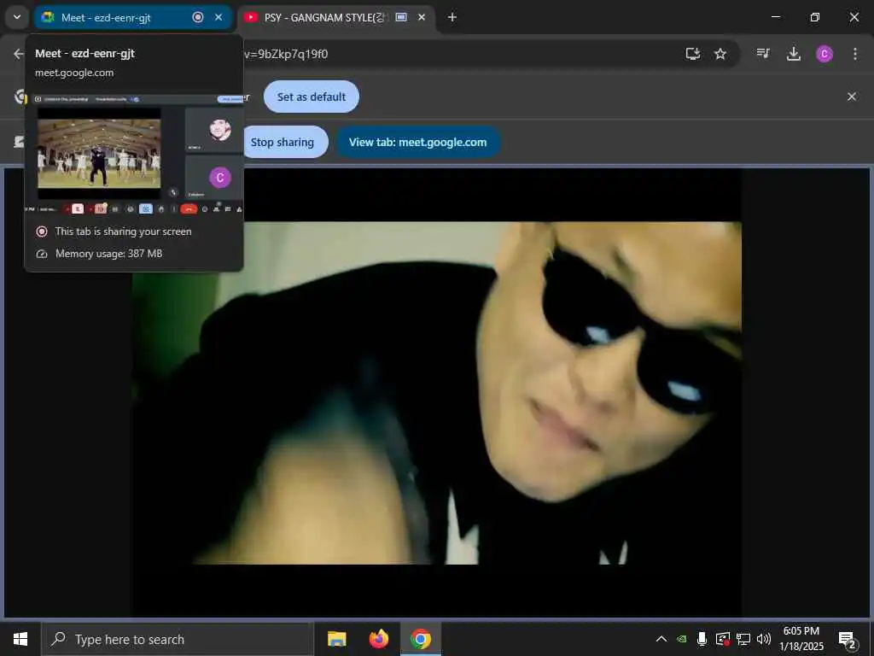Switch to the Meet - ezd-eenr-gjt tab
The image size is (874, 656).
[x=132, y=17]
